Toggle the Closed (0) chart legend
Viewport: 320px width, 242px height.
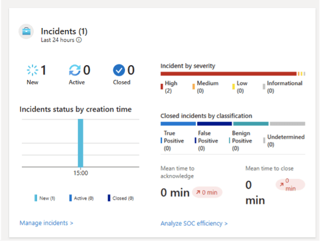121,198
